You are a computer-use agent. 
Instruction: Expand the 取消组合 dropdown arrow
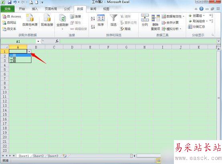[207, 21]
